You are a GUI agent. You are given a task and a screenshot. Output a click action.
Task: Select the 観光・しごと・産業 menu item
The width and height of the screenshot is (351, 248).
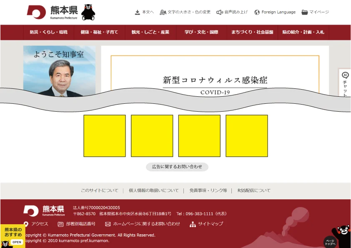tap(150, 32)
